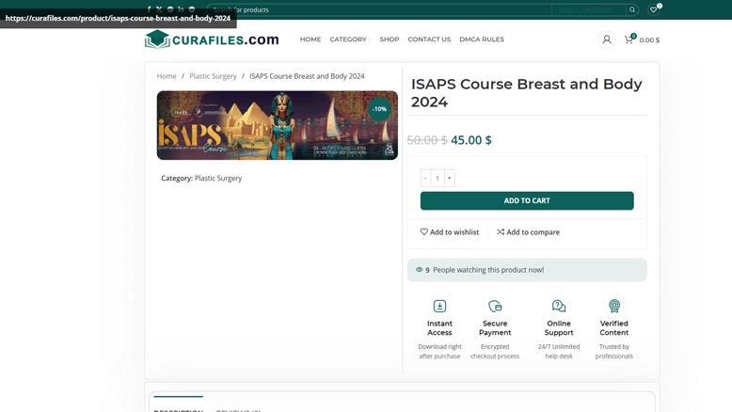Open the wishlist heart in top bar
This screenshot has width=732, height=412.
click(654, 9)
